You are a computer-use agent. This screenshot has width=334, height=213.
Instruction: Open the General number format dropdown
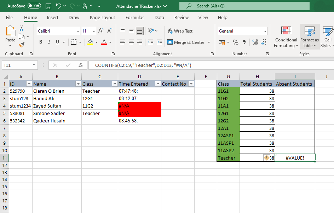(x=265, y=31)
